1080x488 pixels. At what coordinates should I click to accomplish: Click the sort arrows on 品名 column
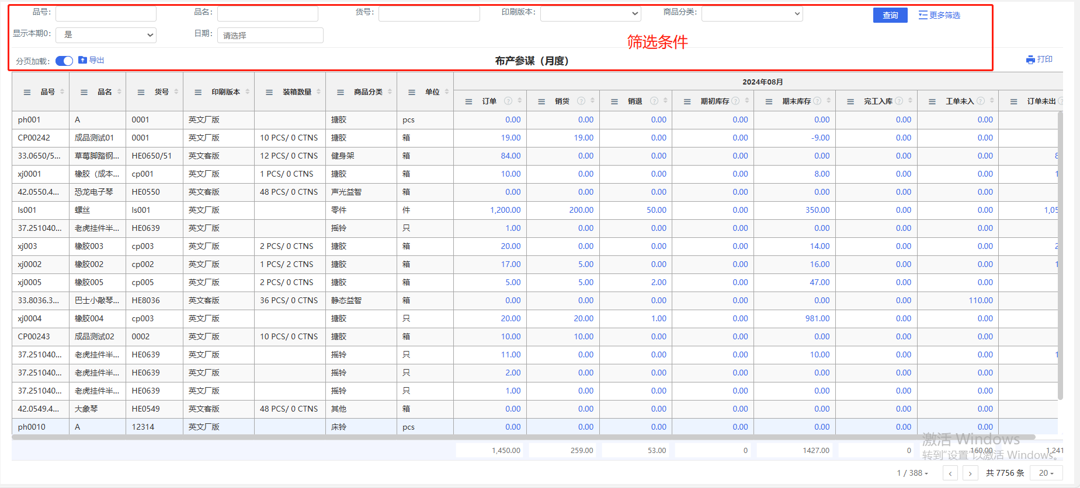(x=119, y=92)
